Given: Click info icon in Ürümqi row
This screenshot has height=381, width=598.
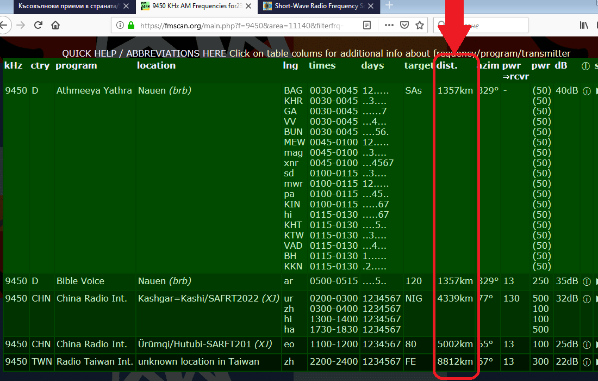Looking at the screenshot, I should click(x=587, y=345).
